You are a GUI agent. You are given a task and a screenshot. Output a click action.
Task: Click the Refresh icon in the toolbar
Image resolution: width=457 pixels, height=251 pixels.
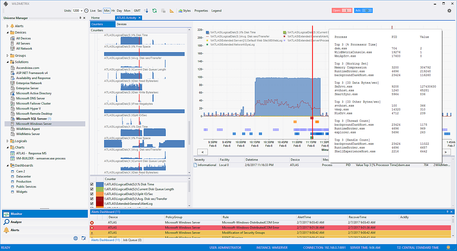click(155, 11)
